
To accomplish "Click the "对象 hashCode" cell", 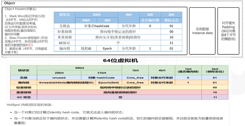I will pyautogui.click(x=102, y=78).
